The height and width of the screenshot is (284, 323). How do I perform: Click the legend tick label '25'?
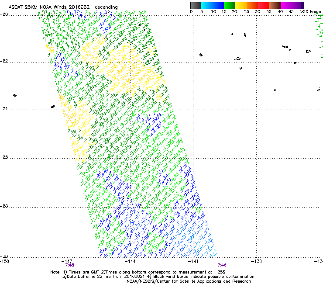coord(247,11)
